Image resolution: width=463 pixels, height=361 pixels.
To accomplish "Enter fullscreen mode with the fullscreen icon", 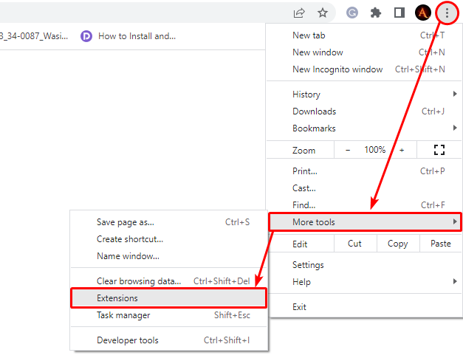I will click(x=439, y=150).
